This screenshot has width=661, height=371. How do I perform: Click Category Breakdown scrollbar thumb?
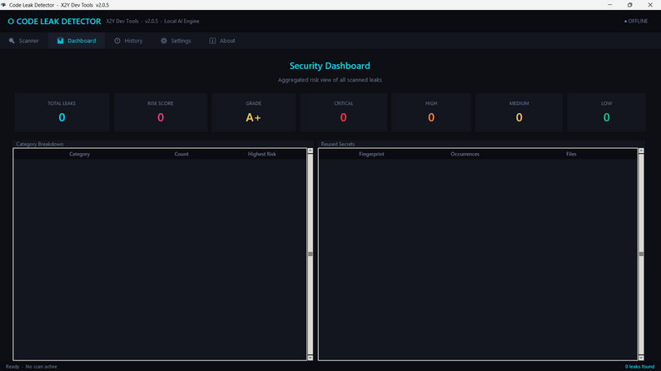311,255
